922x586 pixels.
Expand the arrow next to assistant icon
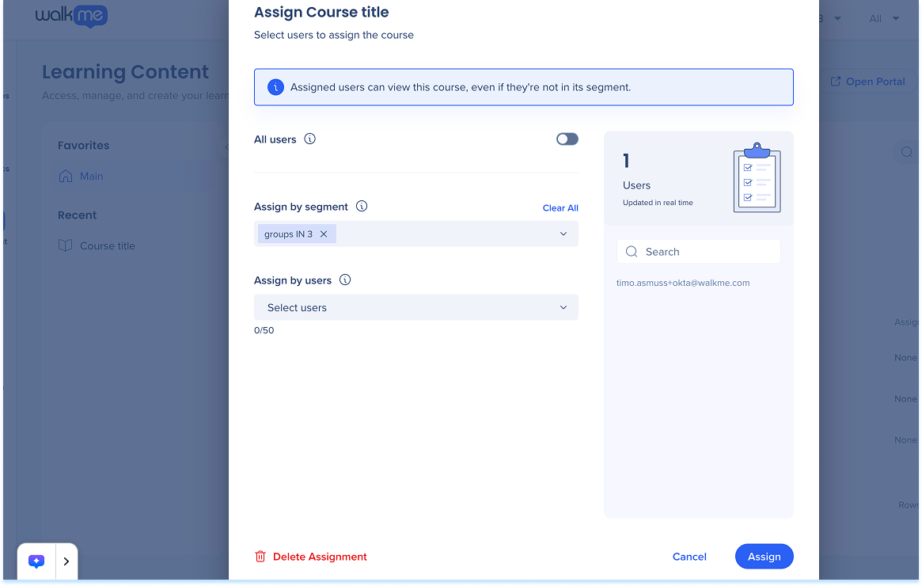pos(66,561)
